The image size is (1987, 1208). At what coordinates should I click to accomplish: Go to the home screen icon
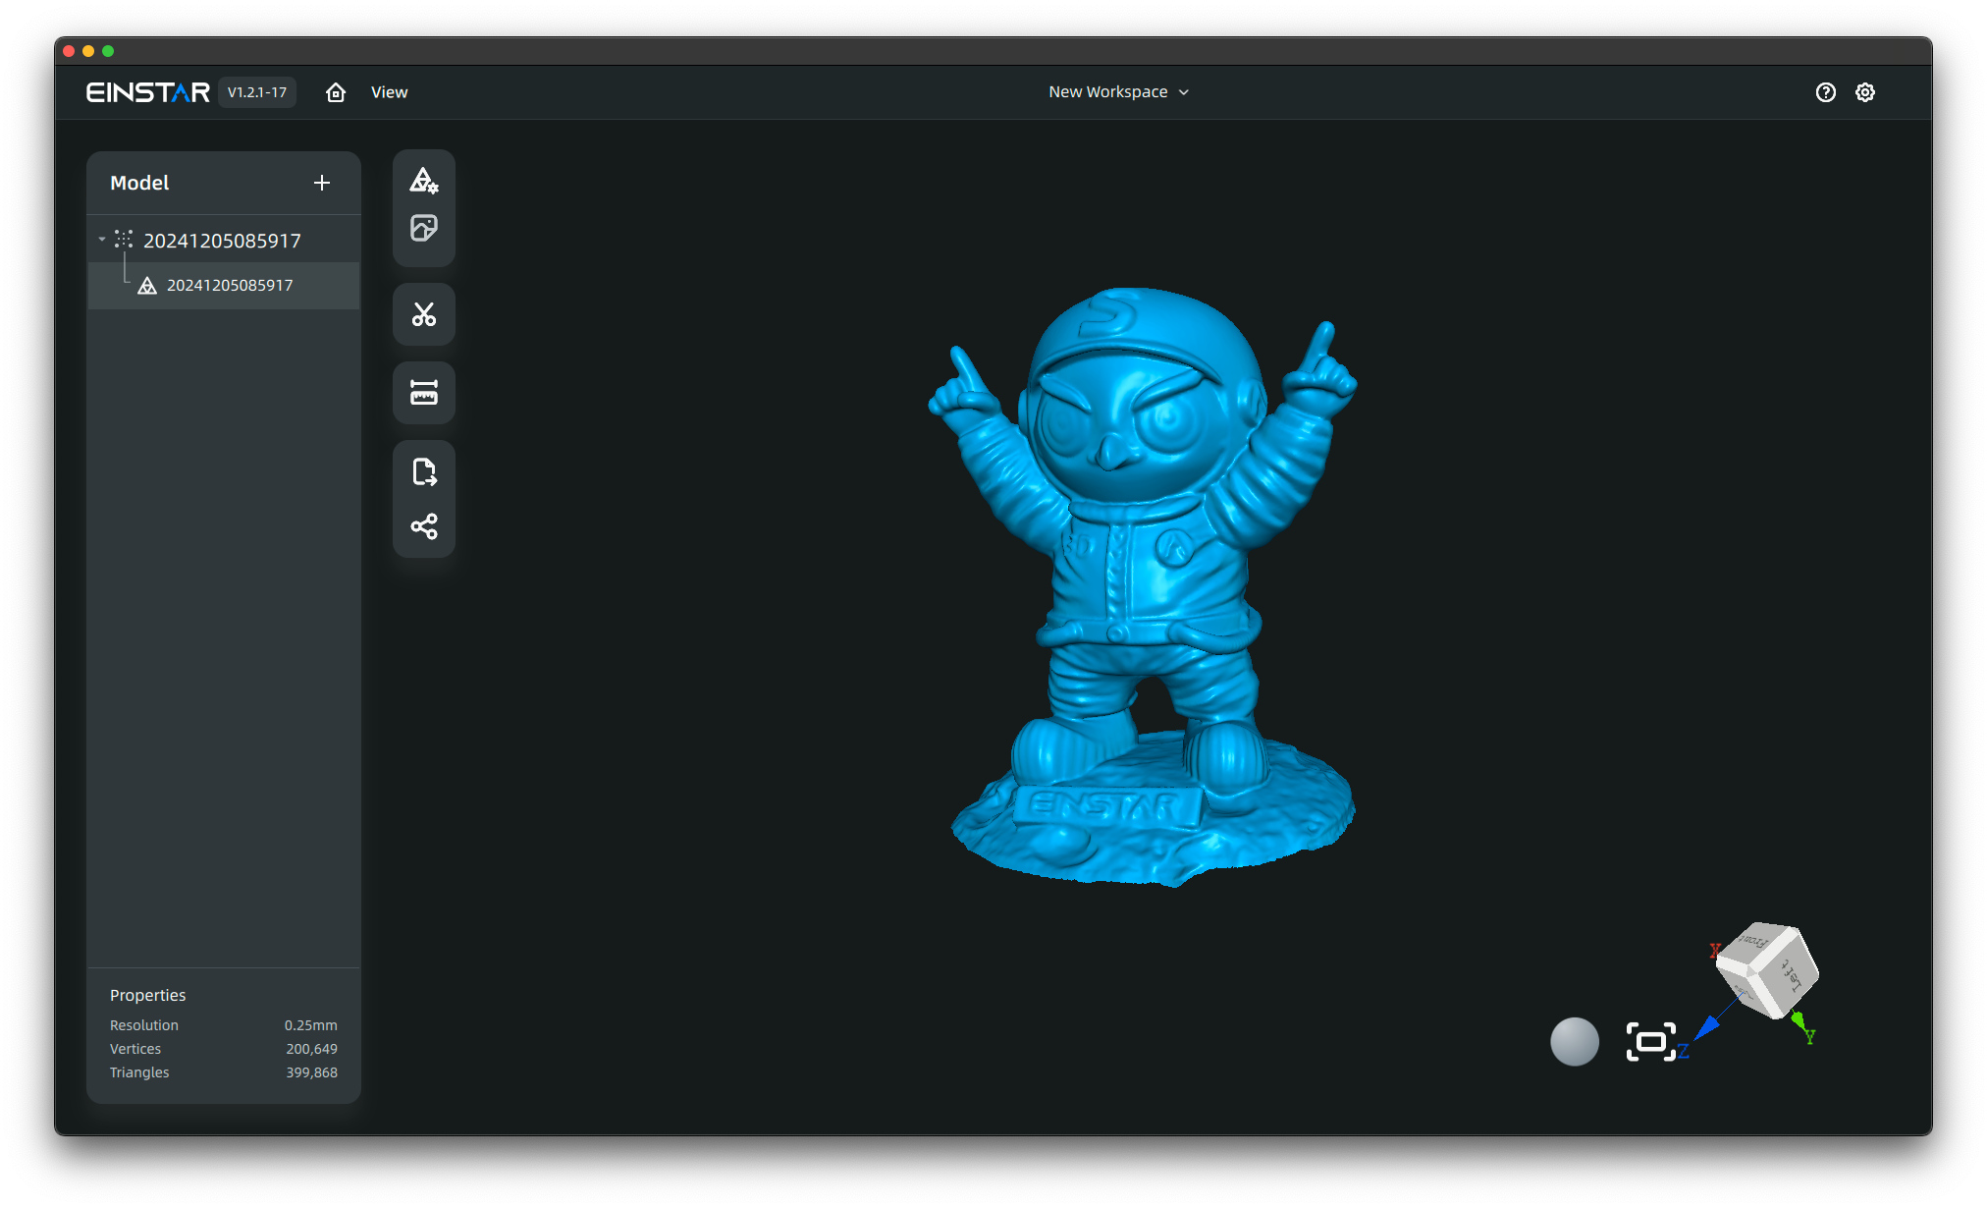[x=336, y=92]
